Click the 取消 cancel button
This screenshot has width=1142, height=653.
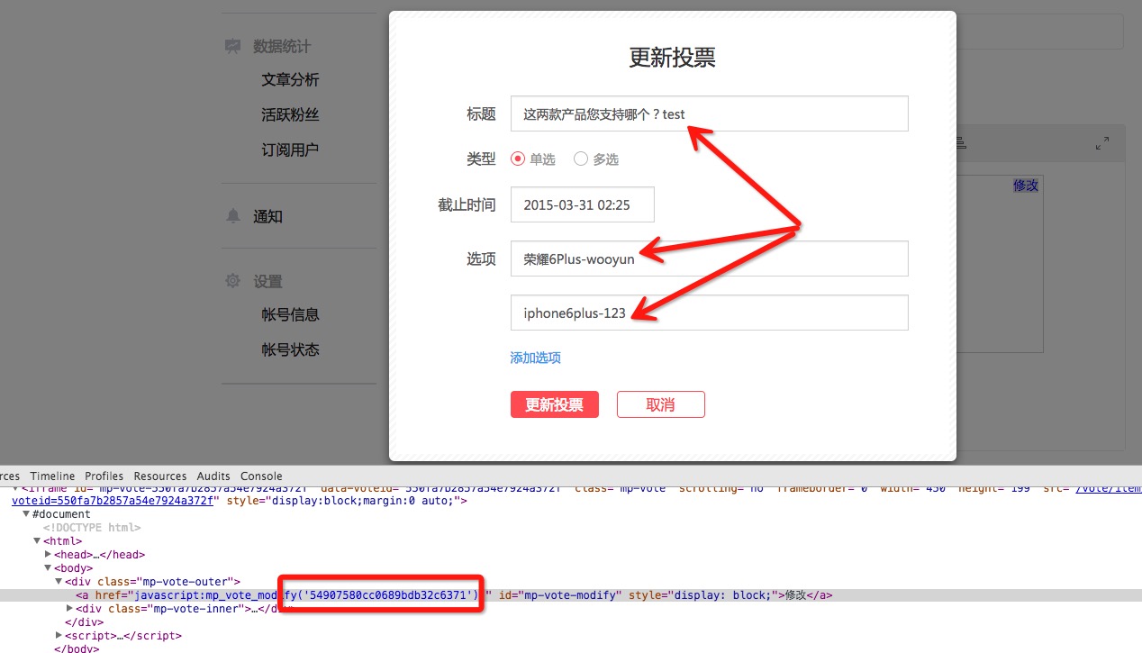click(661, 404)
